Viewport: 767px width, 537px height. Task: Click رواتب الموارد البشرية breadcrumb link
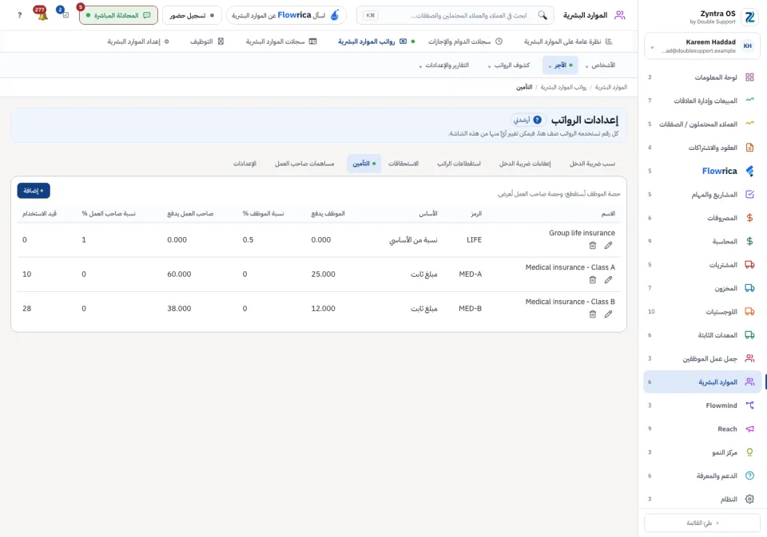click(563, 87)
